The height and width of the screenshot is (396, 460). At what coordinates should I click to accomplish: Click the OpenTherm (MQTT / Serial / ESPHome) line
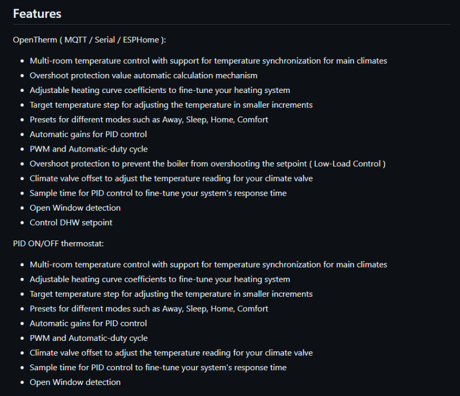coord(90,40)
